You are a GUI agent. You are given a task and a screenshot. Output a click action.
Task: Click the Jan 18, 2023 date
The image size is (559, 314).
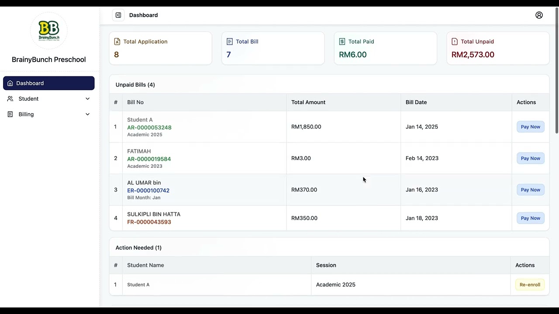pos(422,218)
